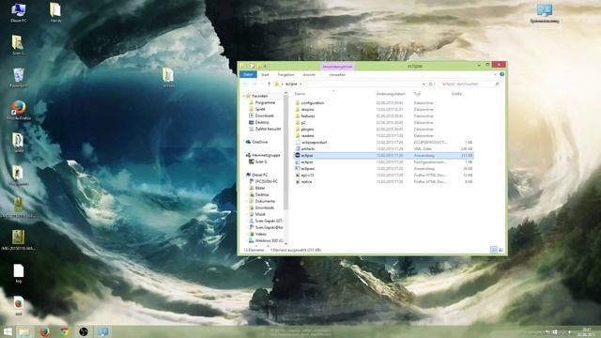Click the Anwendungstools contextual tab header
This screenshot has height=338, width=601.
click(337, 67)
